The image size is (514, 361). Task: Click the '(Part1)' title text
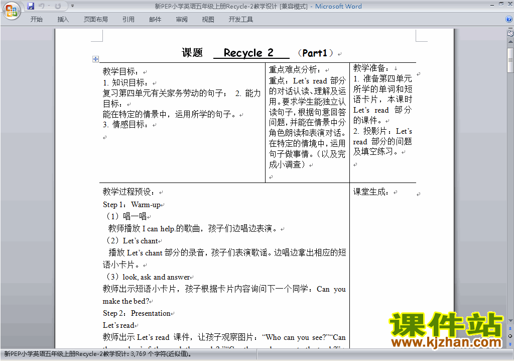[x=315, y=53]
